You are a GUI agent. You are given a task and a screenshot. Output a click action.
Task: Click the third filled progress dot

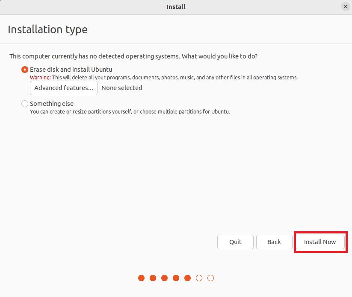tap(165, 278)
